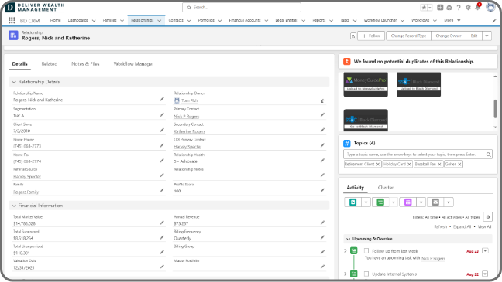Image resolution: width=502 pixels, height=282 pixels.
Task: Open the App Launcher grid icon
Action: [12, 20]
